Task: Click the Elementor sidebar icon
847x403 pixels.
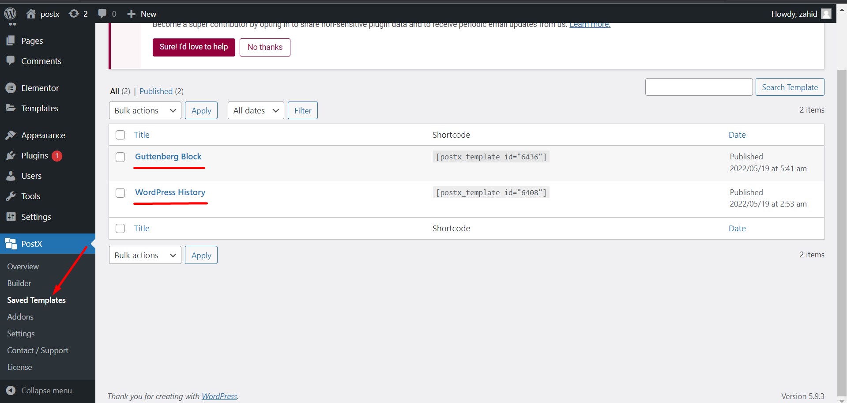Action: (x=11, y=88)
